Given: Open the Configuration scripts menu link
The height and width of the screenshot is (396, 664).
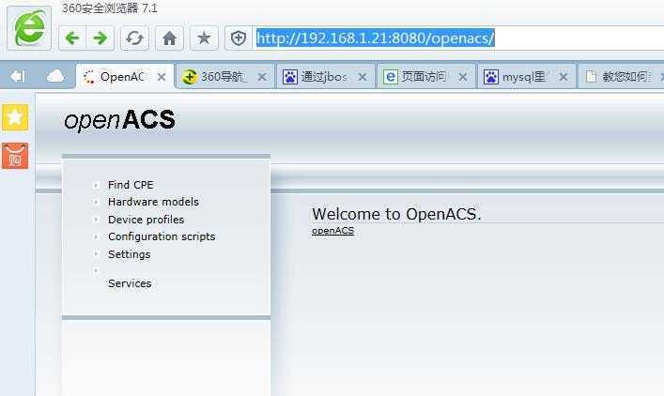Looking at the screenshot, I should 162,236.
